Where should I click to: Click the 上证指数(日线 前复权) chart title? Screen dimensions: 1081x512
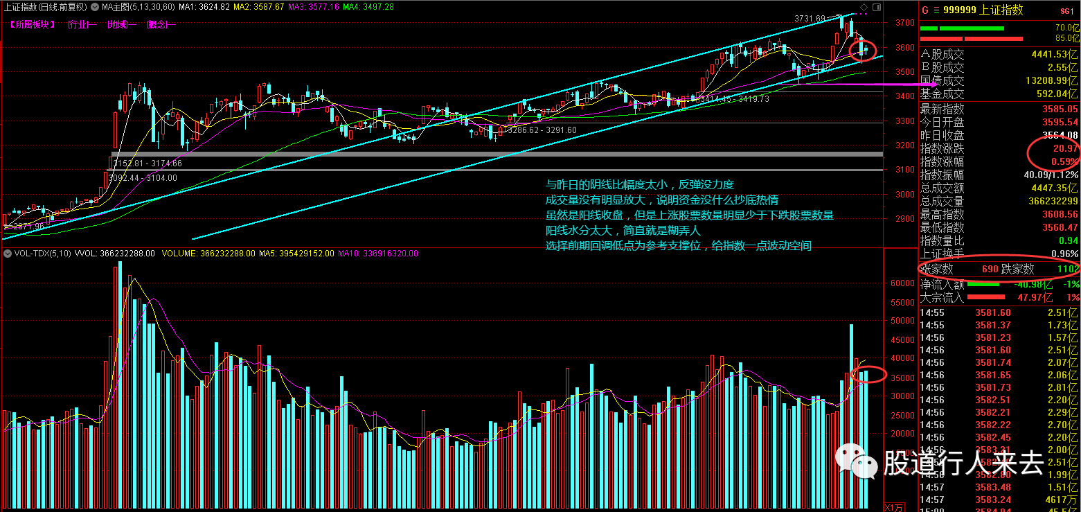click(46, 7)
